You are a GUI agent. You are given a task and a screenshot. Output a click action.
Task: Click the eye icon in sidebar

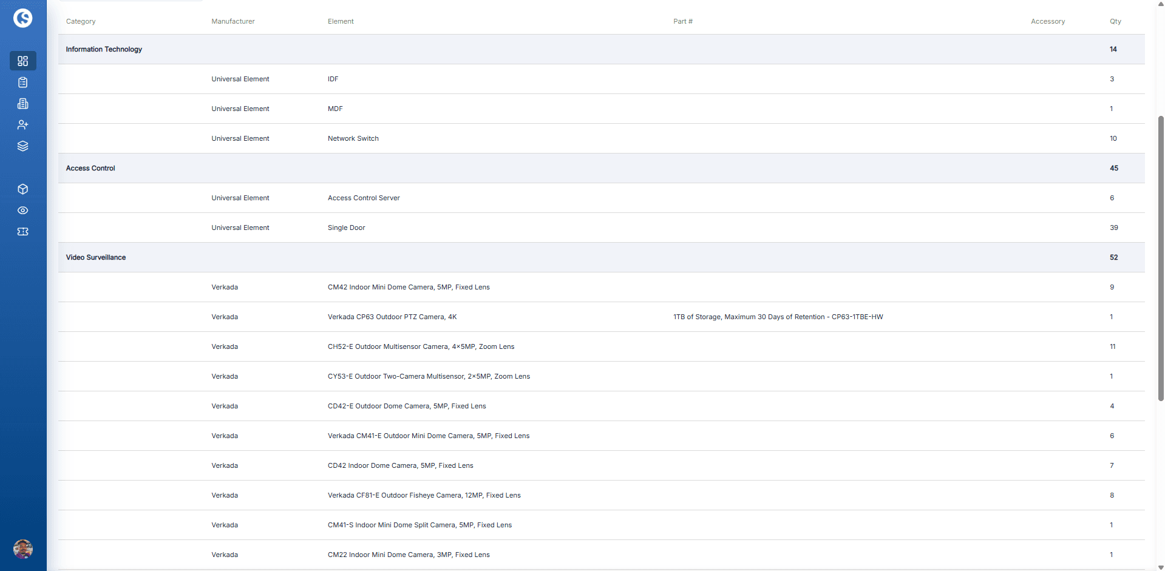tap(23, 211)
